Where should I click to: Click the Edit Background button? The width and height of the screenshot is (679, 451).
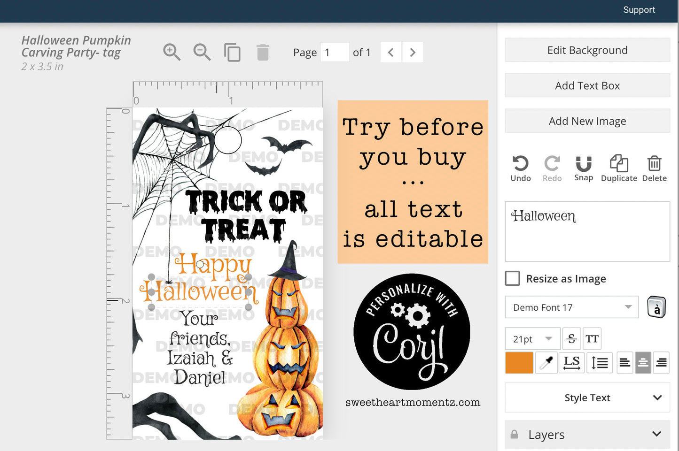587,50
